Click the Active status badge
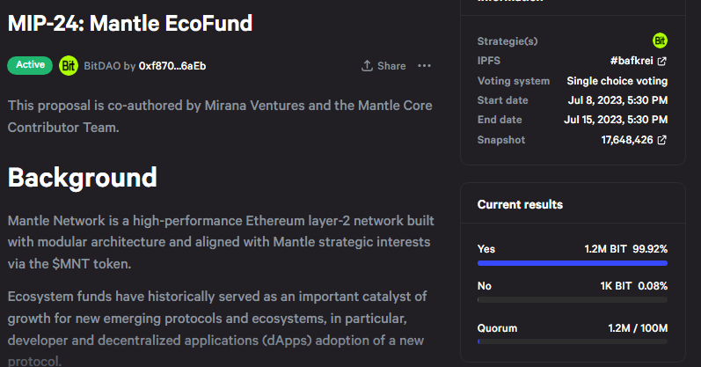This screenshot has width=701, height=367. 30,65
